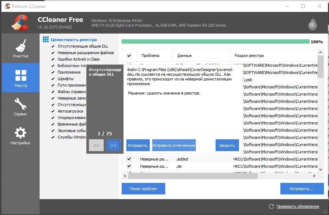Toggle the Шрифты checkbox
This screenshot has height=215, width=329.
[53, 79]
